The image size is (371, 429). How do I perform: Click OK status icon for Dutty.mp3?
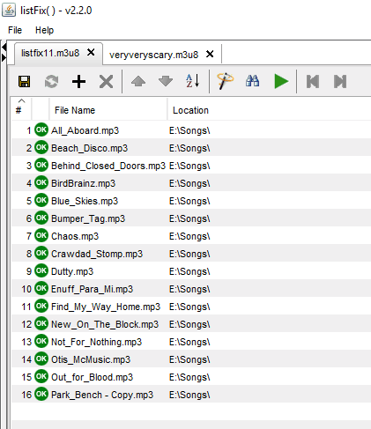(x=41, y=270)
